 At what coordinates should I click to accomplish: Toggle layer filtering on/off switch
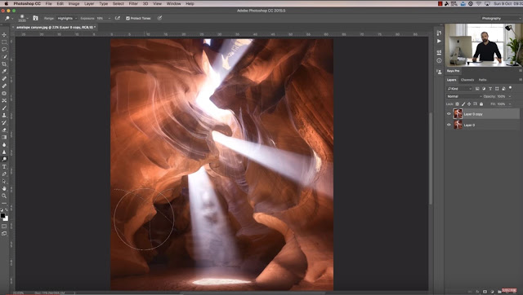tap(510, 88)
